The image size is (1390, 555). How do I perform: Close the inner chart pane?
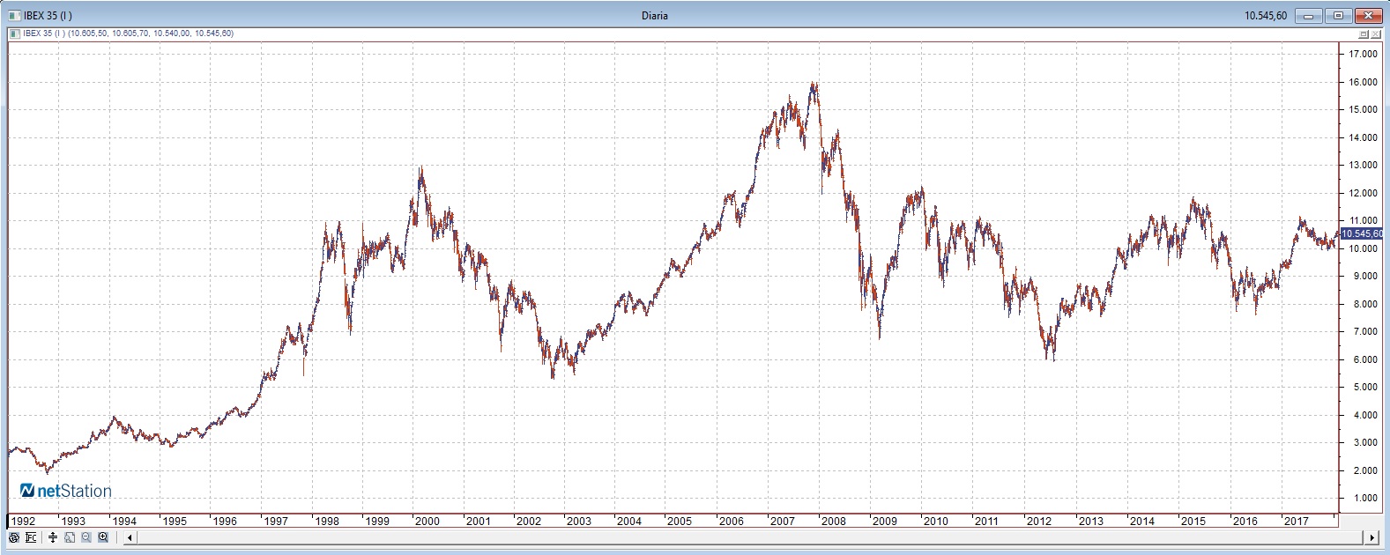1376,34
